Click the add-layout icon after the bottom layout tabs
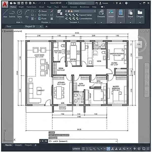Viewport: 152px width, 152px height. (x=35, y=145)
